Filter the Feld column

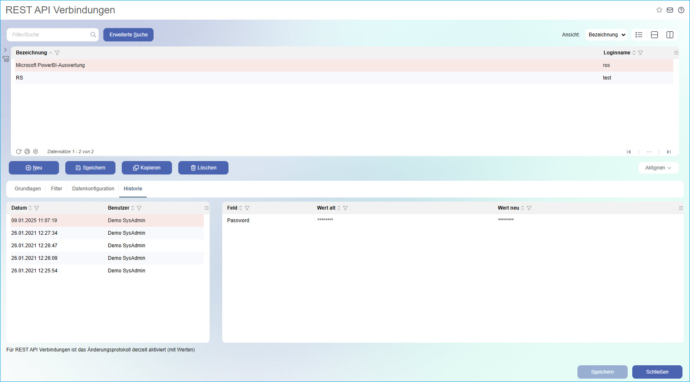click(247, 208)
